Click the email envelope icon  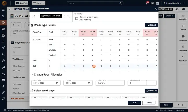coord(183,9)
